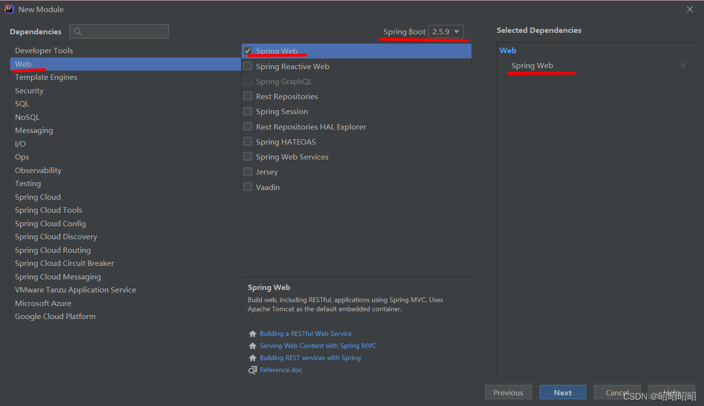Click the Next button
The image size is (704, 406).
pyautogui.click(x=563, y=392)
